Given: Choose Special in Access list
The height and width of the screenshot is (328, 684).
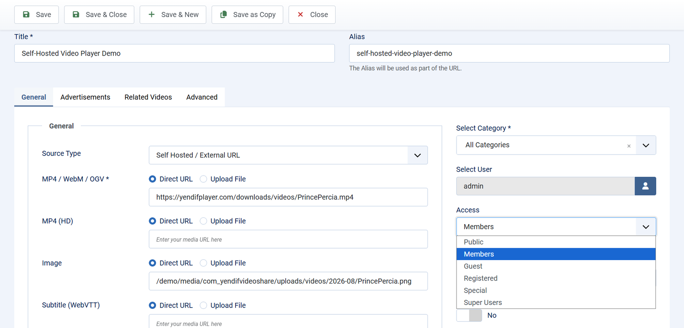Looking at the screenshot, I should click(556, 290).
